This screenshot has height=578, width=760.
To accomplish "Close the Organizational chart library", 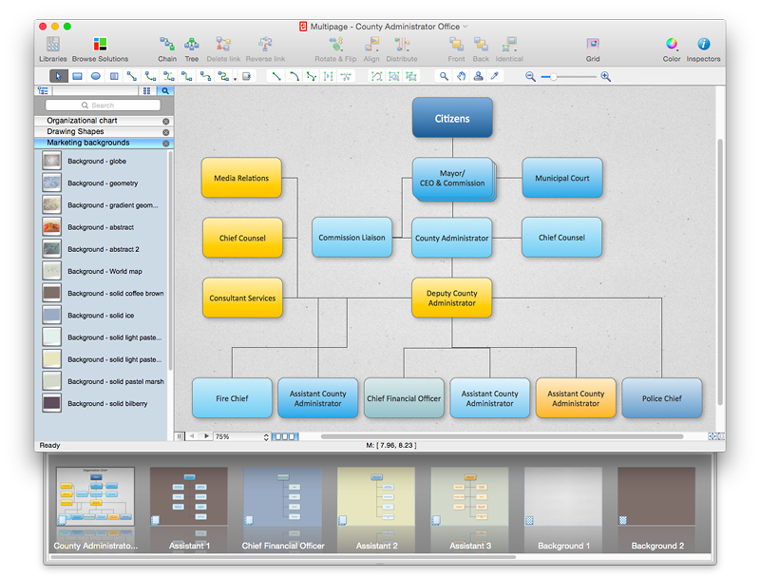I will (165, 122).
